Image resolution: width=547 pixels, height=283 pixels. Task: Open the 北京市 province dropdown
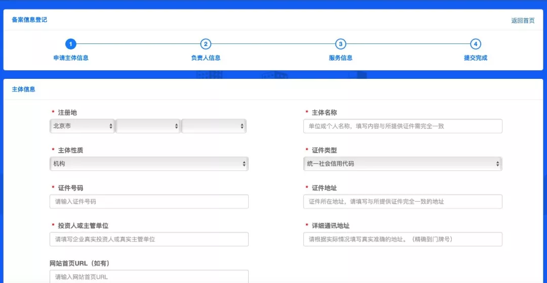click(82, 126)
